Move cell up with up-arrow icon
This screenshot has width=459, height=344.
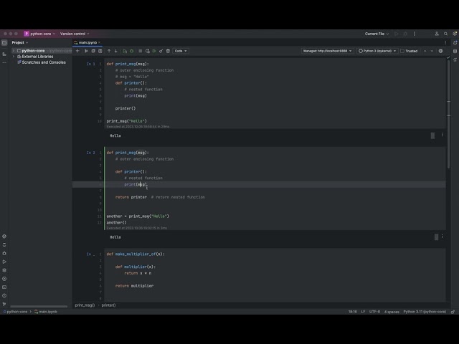point(109,51)
